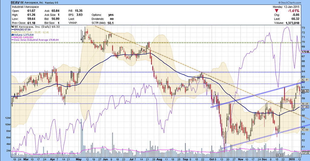310x161 pixels.
Task: Click the Ask value 60.84
Action: click(x=55, y=11)
